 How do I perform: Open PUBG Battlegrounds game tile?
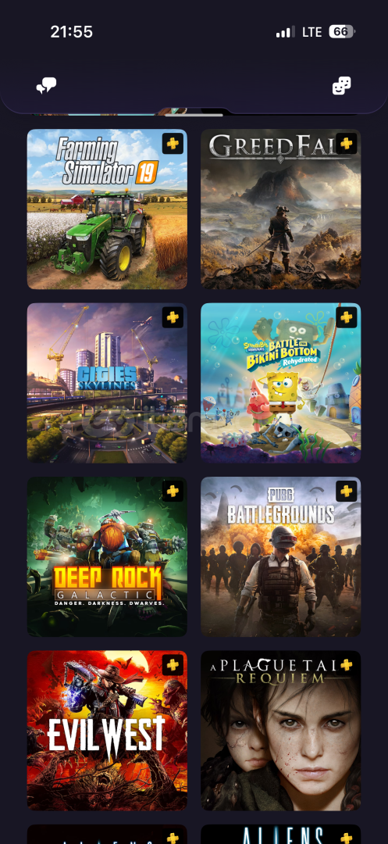click(281, 557)
